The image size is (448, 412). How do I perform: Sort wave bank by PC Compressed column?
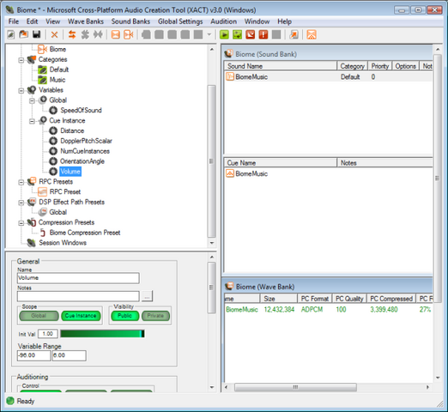pyautogui.click(x=391, y=299)
